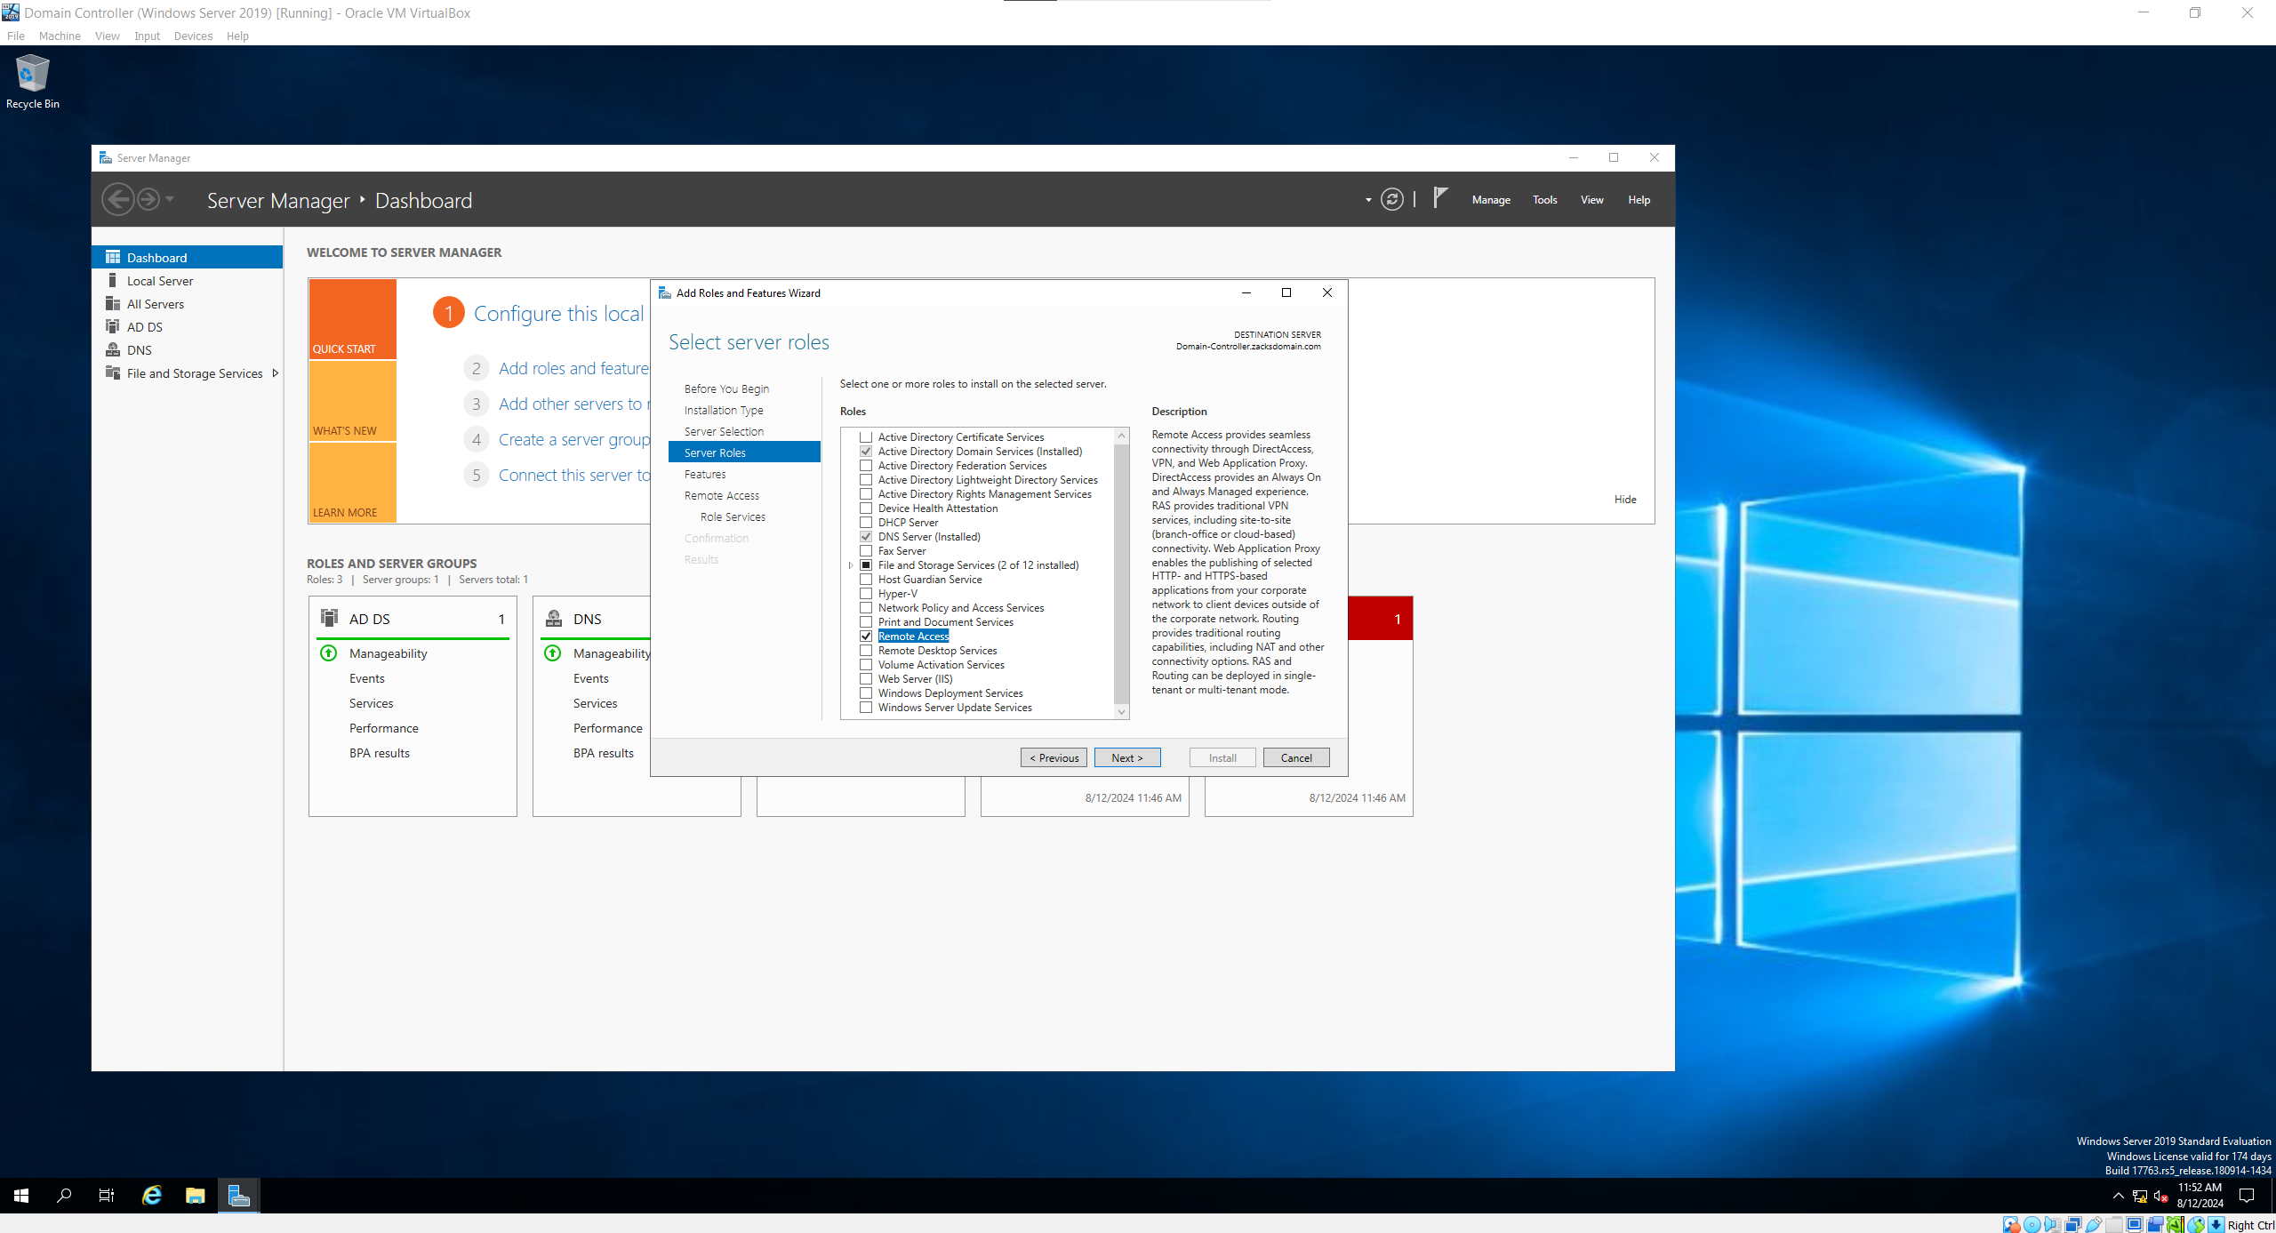Screen dimensions: 2276x1233
Task: Launch Internet Explorer from the taskbar
Action: pos(151,1196)
